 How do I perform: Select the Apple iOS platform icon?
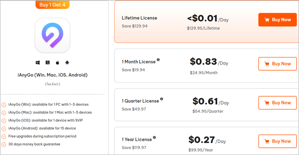tap(57, 63)
